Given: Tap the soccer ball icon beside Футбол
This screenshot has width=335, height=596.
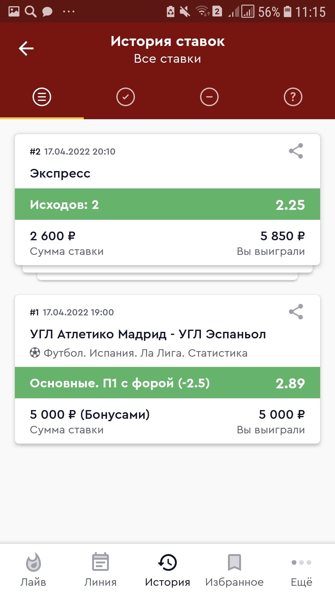Looking at the screenshot, I should 35,353.
